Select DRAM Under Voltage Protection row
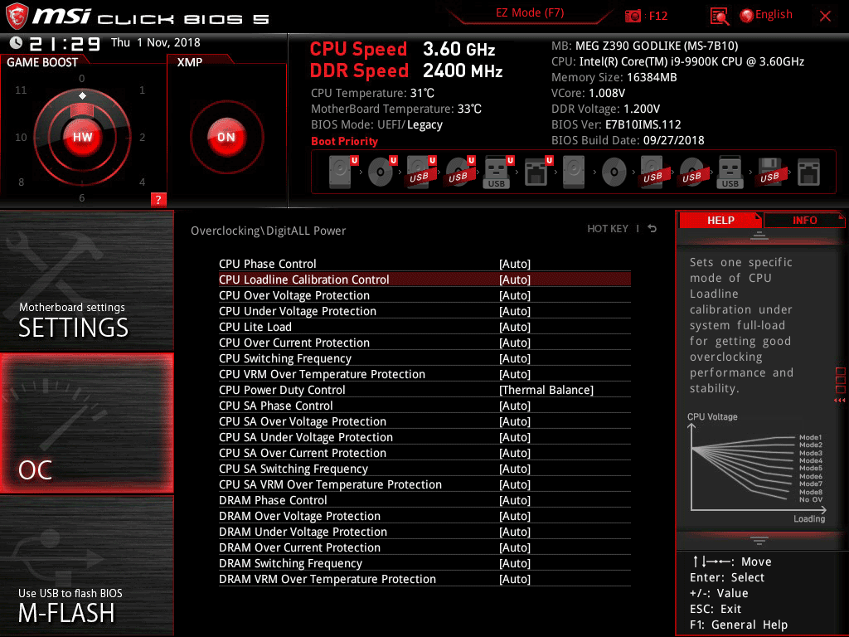The image size is (849, 637). (424, 532)
